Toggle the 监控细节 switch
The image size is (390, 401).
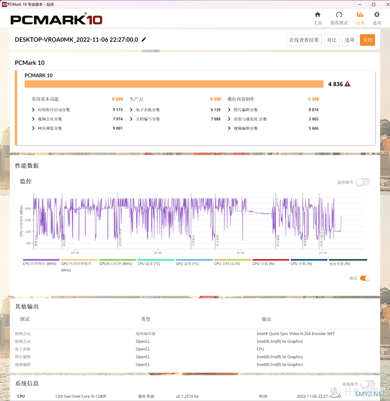pyautogui.click(x=363, y=182)
